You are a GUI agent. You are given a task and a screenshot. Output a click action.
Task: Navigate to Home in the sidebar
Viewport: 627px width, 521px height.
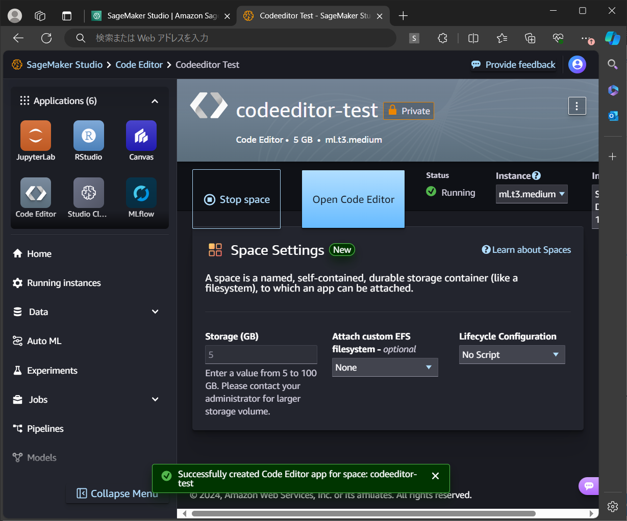click(x=39, y=253)
